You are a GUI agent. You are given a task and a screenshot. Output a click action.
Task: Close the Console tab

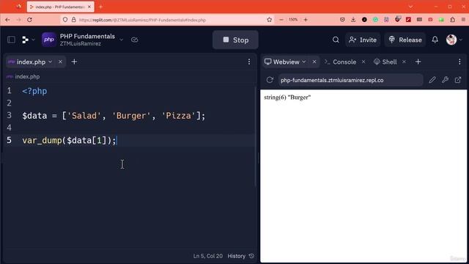pos(363,62)
